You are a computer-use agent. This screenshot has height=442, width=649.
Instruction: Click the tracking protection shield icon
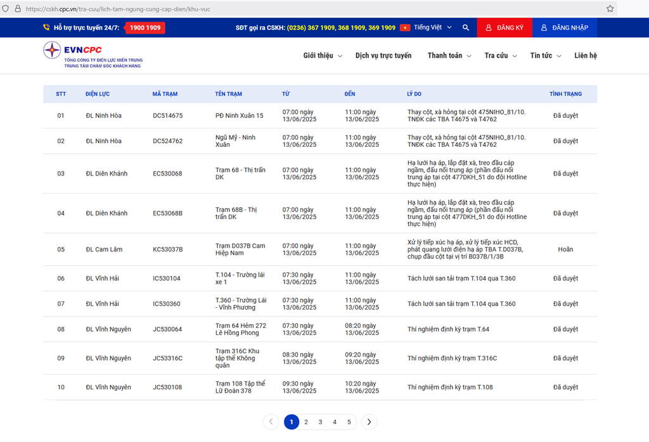click(5, 9)
